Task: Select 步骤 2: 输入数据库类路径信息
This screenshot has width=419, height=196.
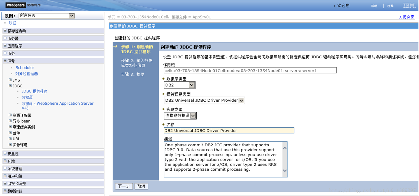Action: click(137, 63)
